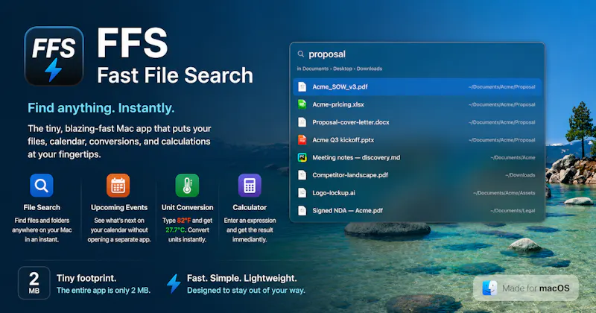596x313 pixels.
Task: Click the green spreadsheet icon of Acme-pricing.xlsx
Action: click(302, 104)
